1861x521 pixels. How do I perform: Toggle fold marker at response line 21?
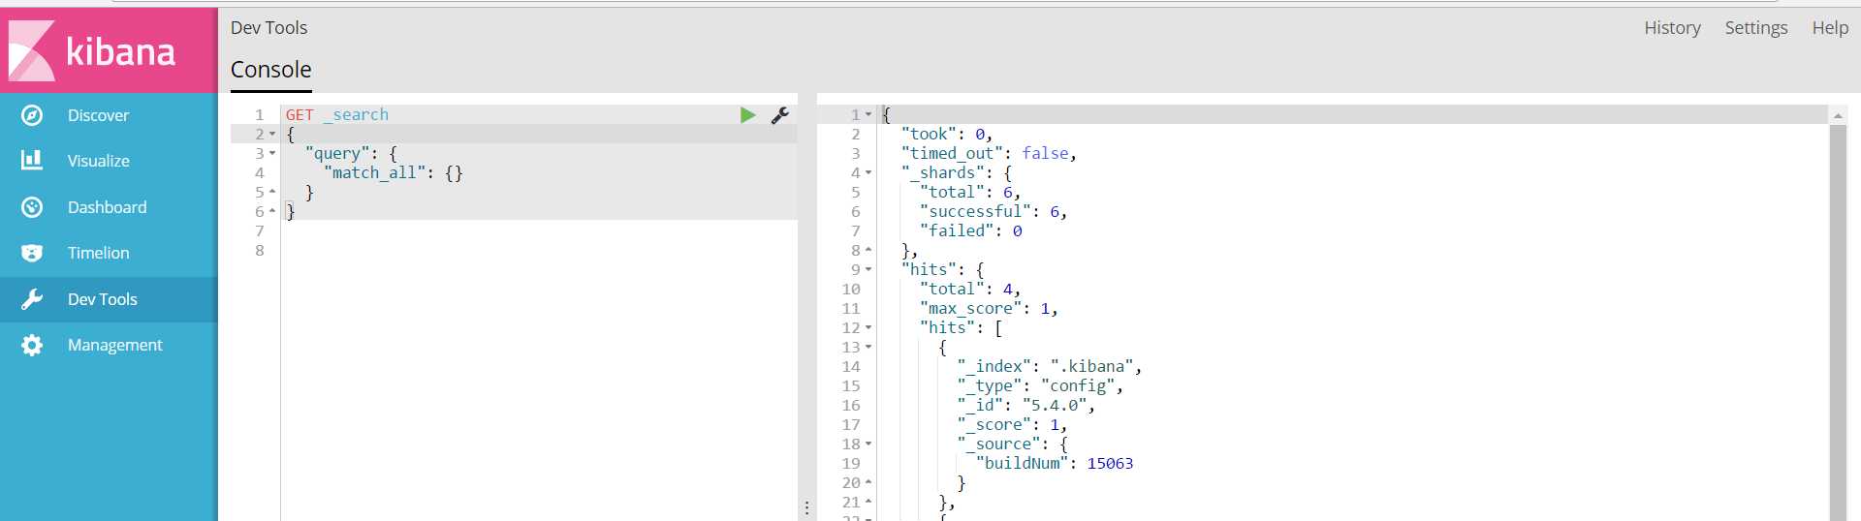coord(868,502)
